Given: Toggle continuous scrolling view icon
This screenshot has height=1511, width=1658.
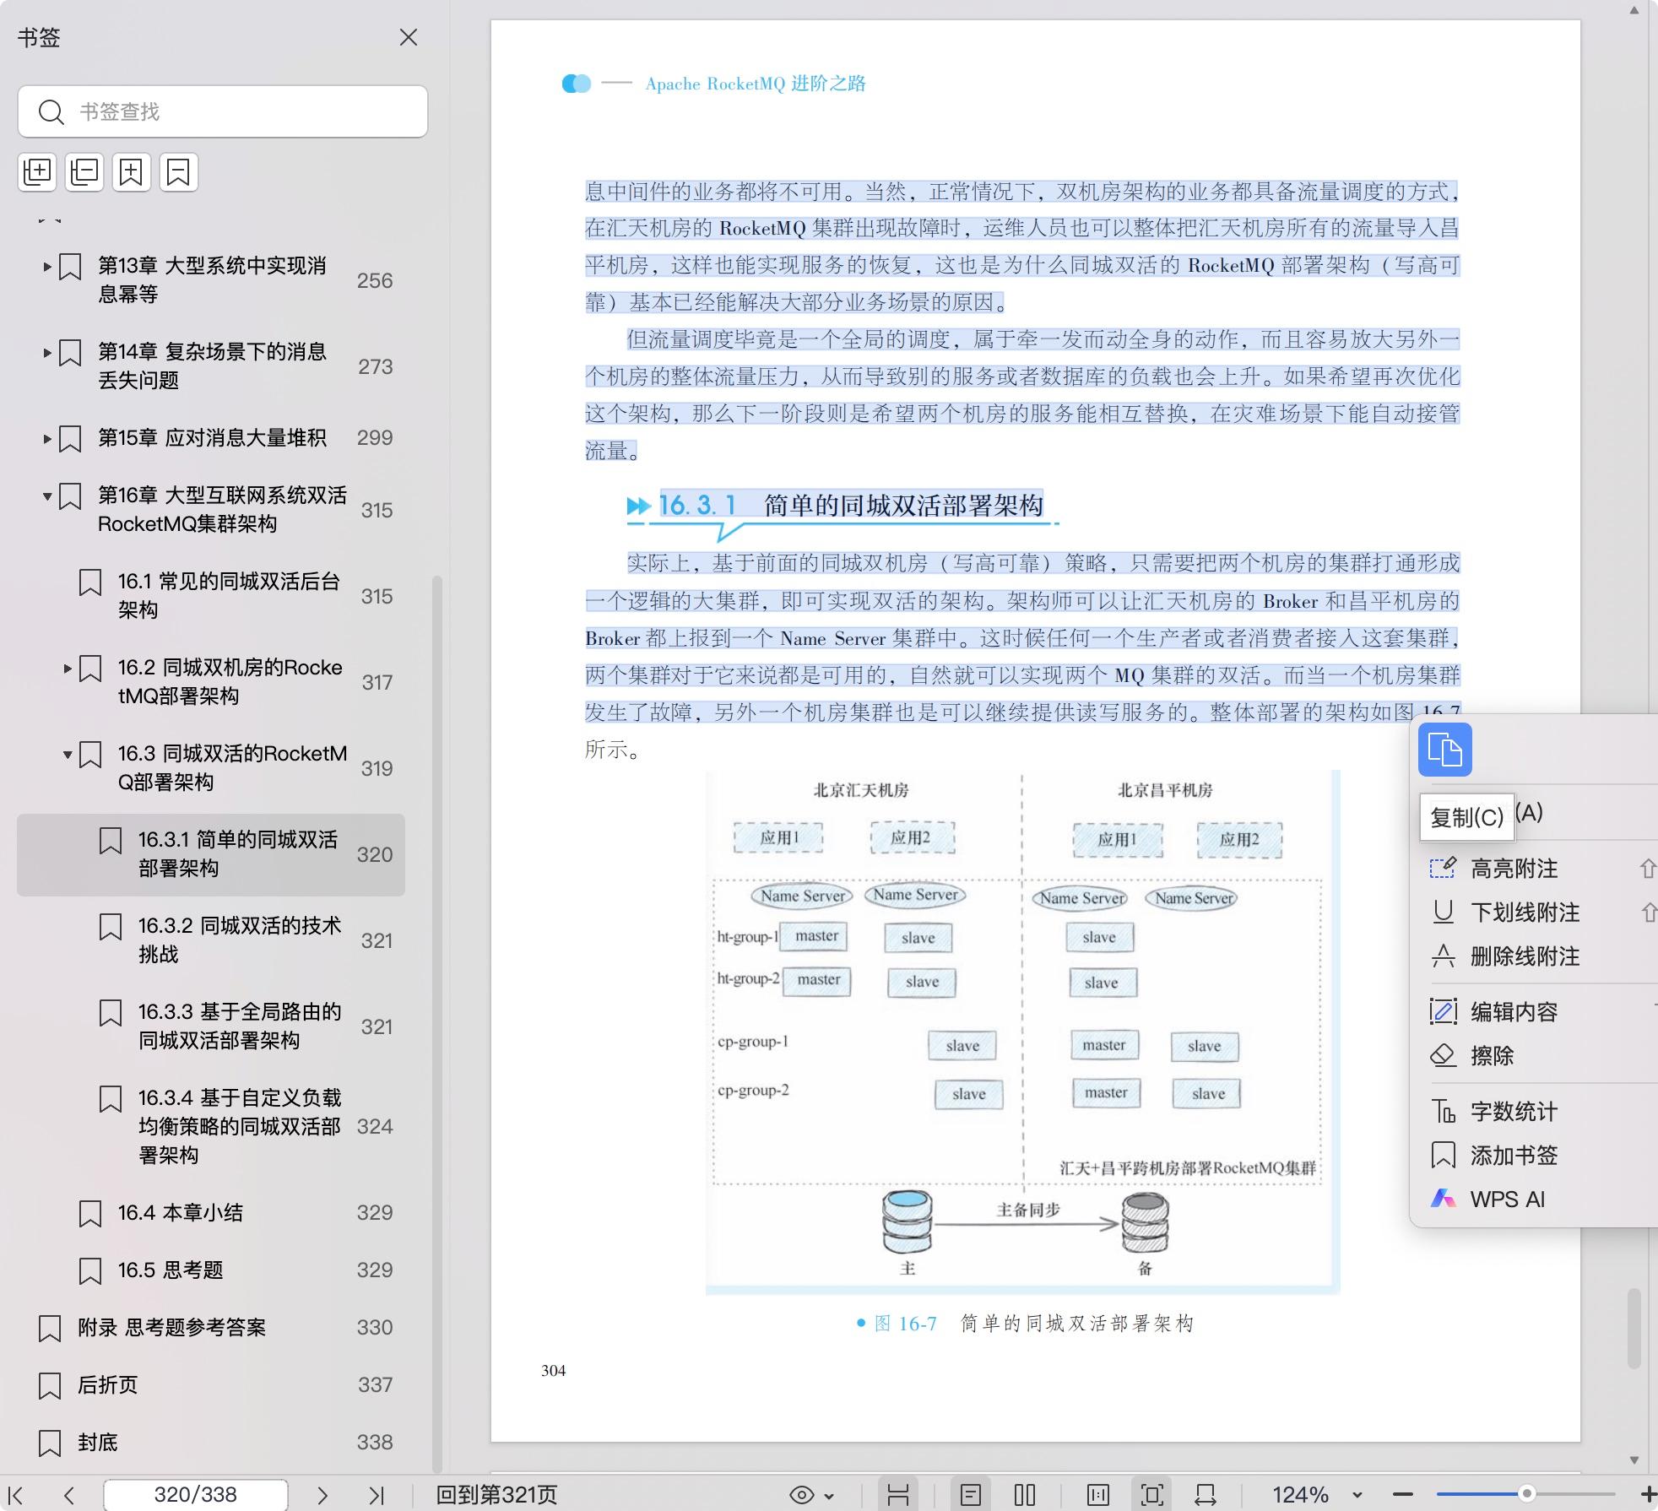Looking at the screenshot, I should point(898,1495).
